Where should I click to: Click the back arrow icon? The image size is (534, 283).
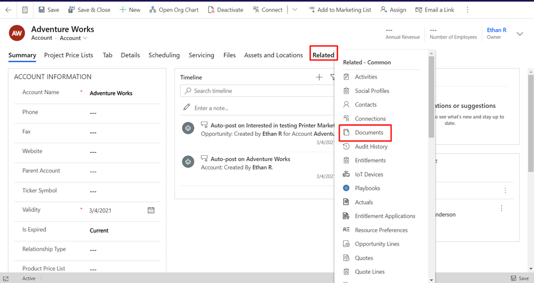click(x=8, y=10)
